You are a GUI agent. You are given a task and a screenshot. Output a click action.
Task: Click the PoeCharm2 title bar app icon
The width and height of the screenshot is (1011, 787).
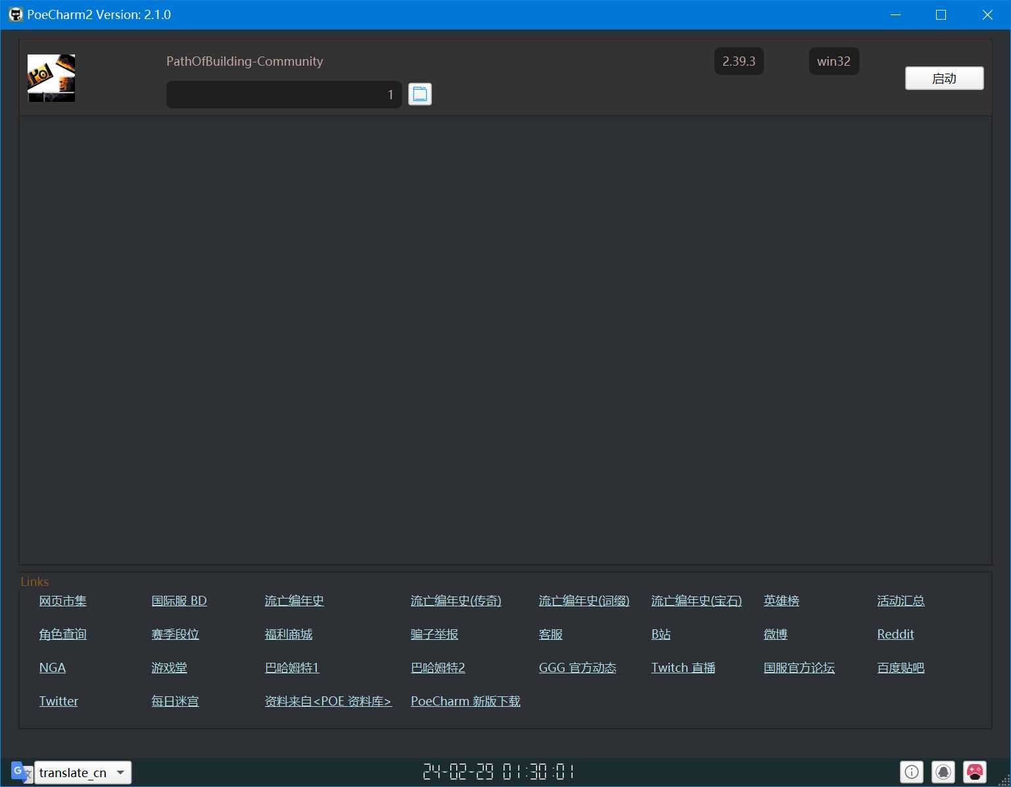click(15, 14)
